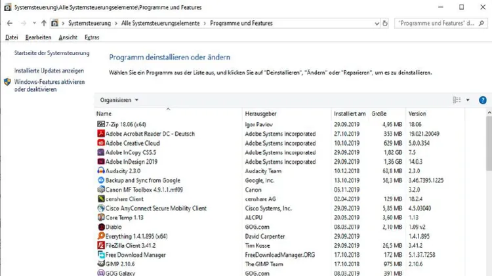This screenshot has height=276, width=492.
Task: Click the Everything search icon
Action: coord(101,236)
